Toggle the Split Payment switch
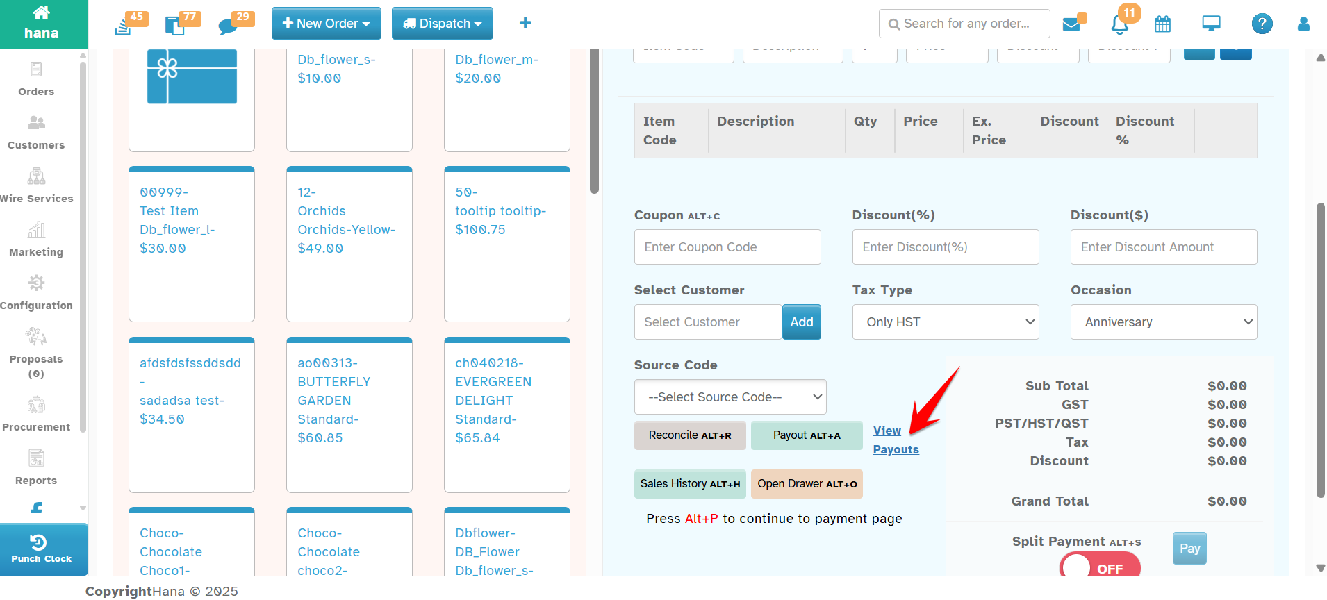 [x=1100, y=565]
